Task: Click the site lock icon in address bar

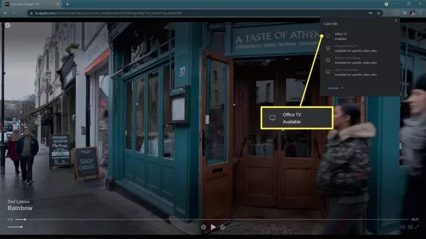Action: tap(31, 13)
